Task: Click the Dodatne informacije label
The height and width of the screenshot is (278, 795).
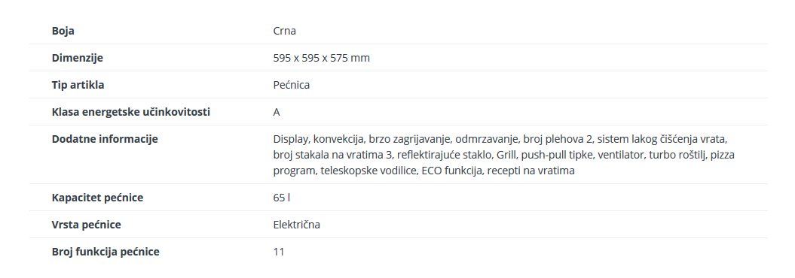Action: pyautogui.click(x=105, y=139)
